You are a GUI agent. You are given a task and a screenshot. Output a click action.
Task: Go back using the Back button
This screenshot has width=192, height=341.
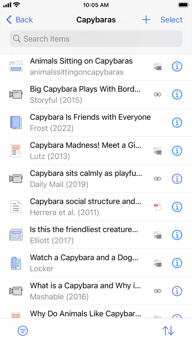click(x=20, y=20)
